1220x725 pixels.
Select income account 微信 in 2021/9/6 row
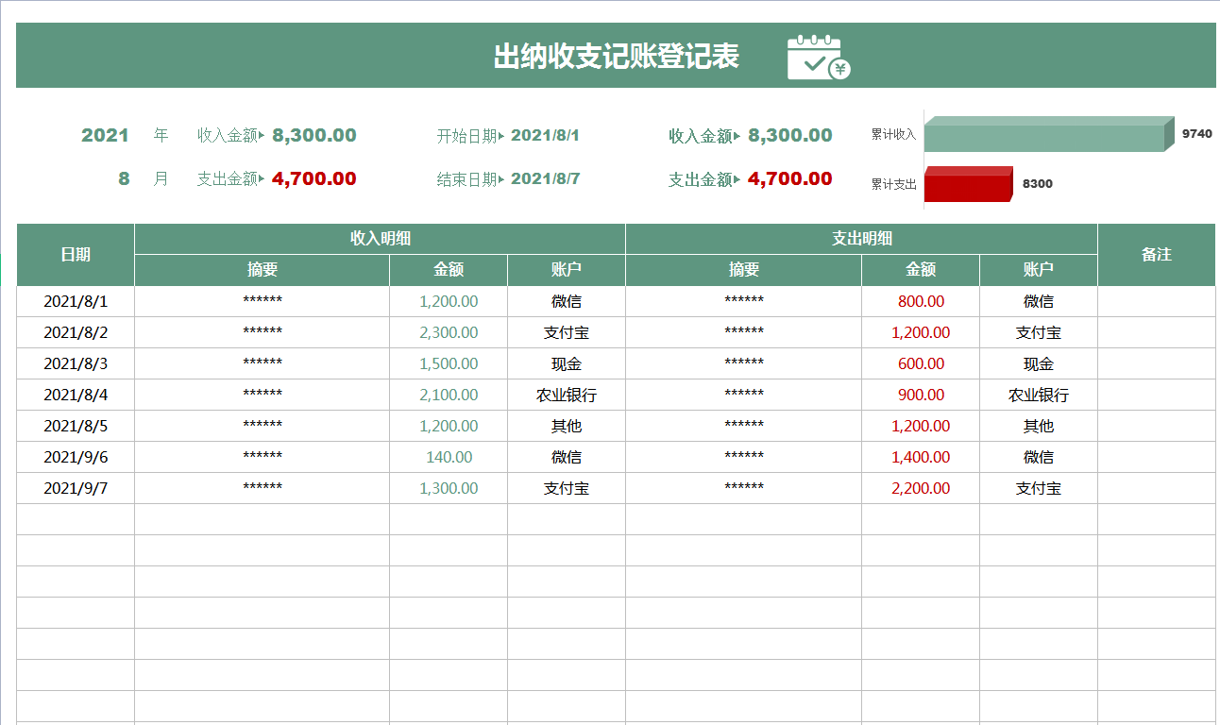567,457
